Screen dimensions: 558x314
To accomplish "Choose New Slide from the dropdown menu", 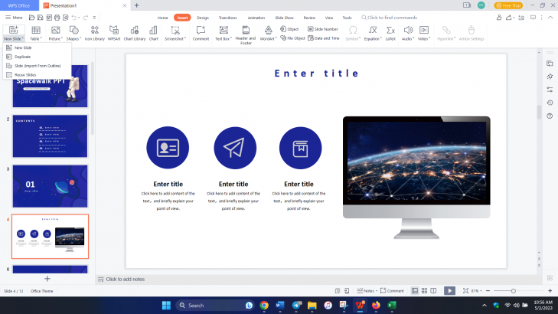I will point(37,47).
